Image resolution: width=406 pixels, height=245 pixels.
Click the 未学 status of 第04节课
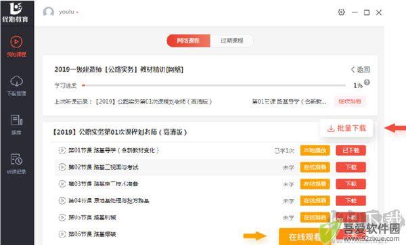click(x=288, y=201)
